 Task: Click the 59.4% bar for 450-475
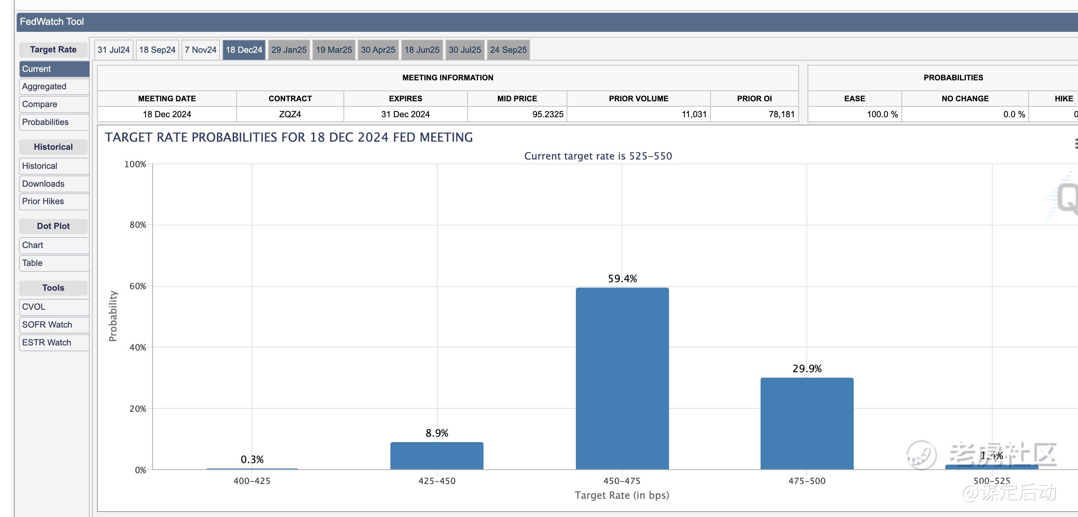tap(622, 378)
